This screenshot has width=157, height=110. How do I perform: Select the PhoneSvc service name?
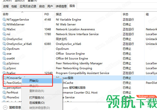click(x=13, y=97)
